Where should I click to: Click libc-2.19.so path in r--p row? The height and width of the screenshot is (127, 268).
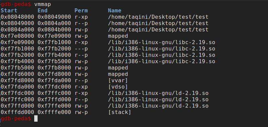tap(162, 55)
